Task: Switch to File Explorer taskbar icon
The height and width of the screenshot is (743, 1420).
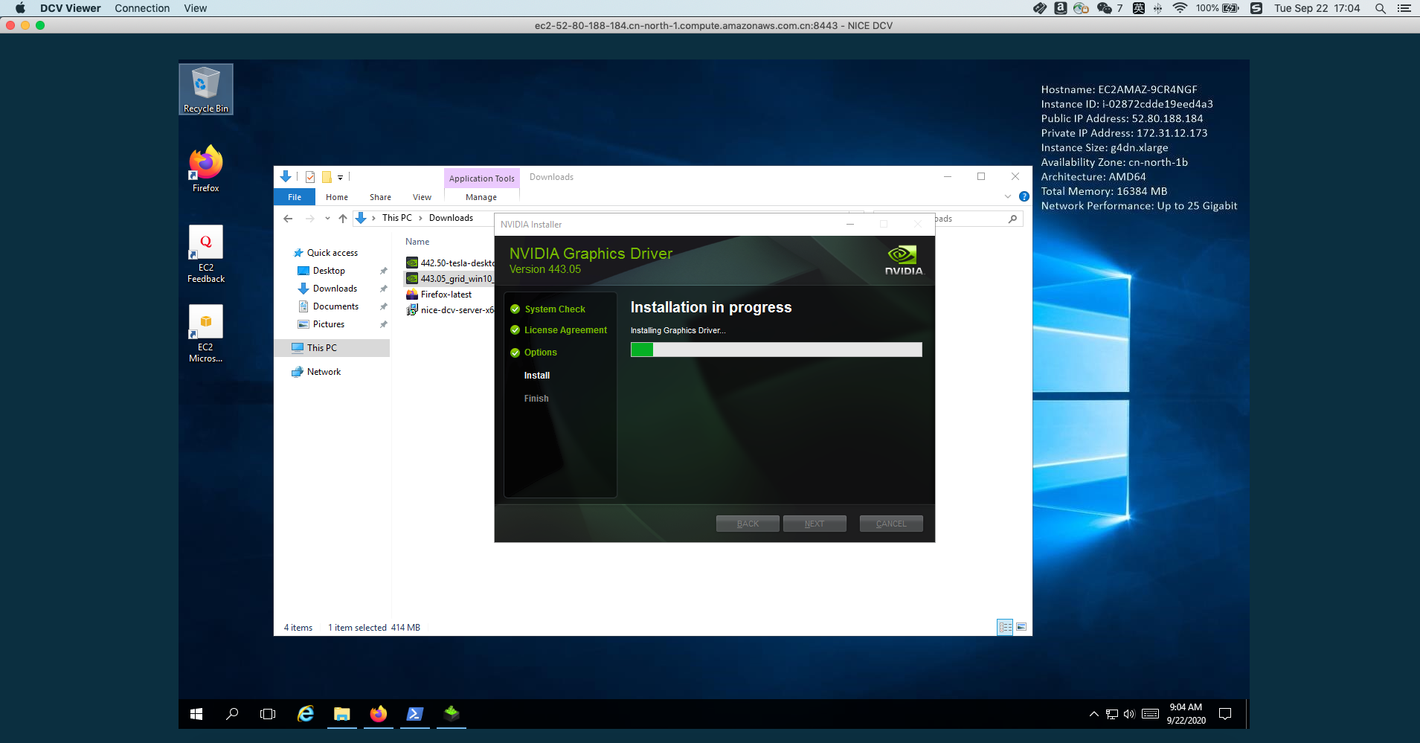Action: coord(342,714)
